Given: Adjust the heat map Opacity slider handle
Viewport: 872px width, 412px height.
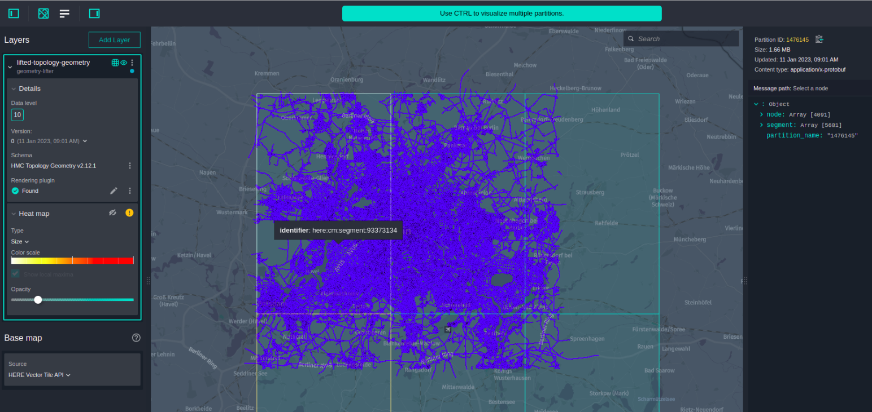Looking at the screenshot, I should click(x=38, y=300).
